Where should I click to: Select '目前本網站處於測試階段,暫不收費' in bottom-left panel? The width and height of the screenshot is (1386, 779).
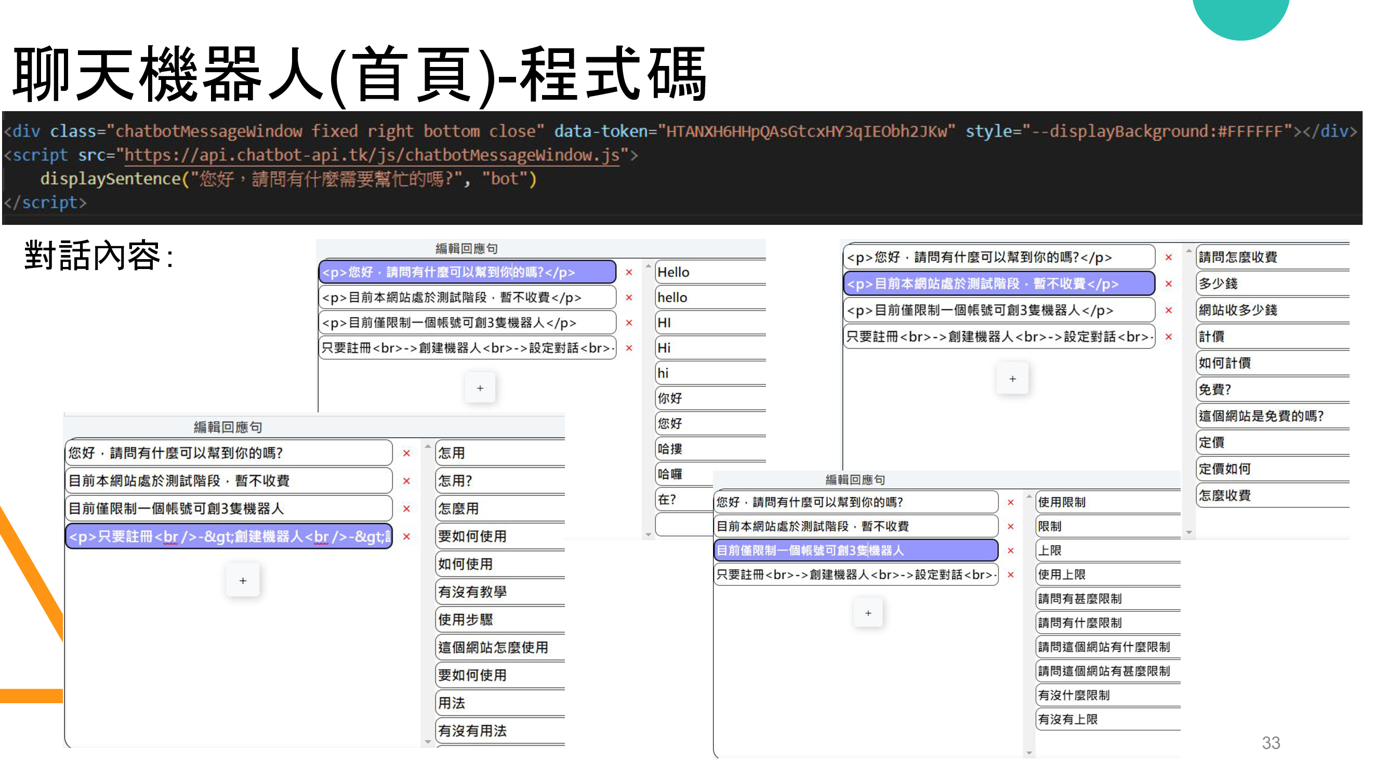(229, 480)
